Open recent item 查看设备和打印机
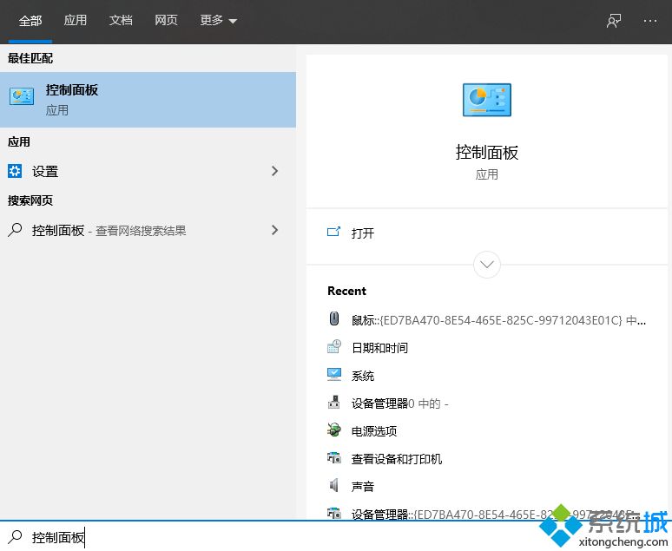This screenshot has width=672, height=551. (397, 459)
